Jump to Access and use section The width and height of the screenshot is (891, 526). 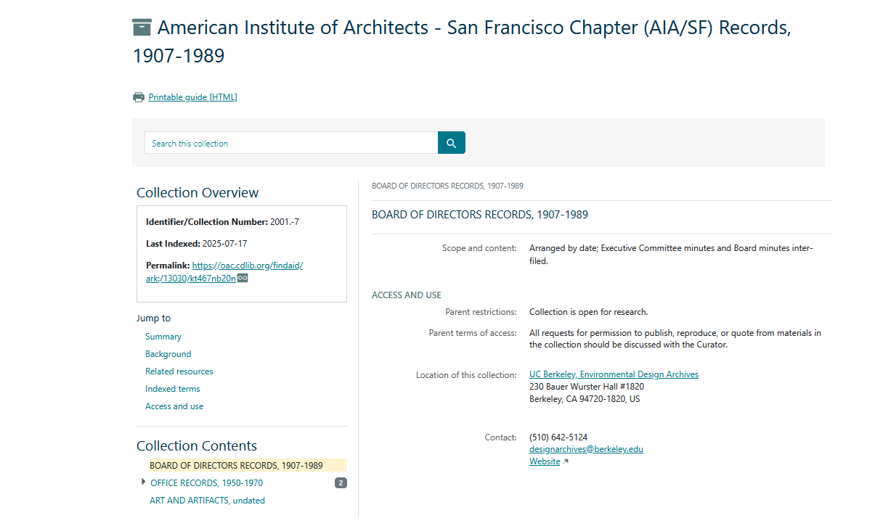(x=174, y=406)
